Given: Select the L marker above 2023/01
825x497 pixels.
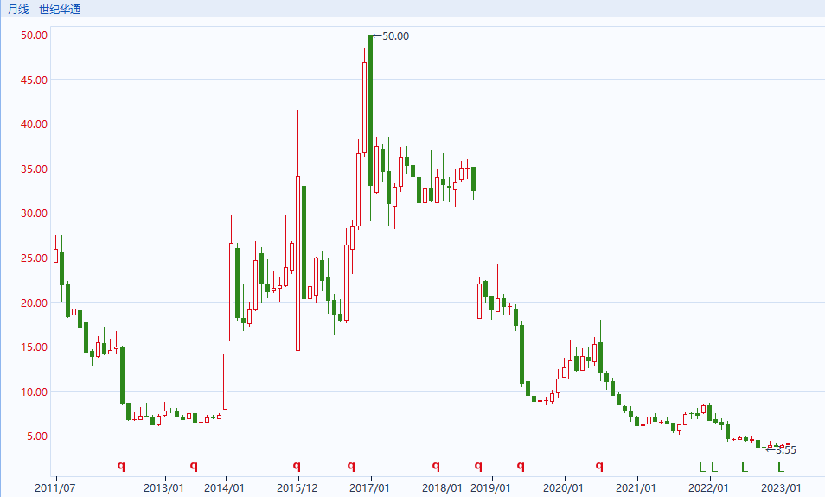Looking at the screenshot, I should (x=781, y=467).
